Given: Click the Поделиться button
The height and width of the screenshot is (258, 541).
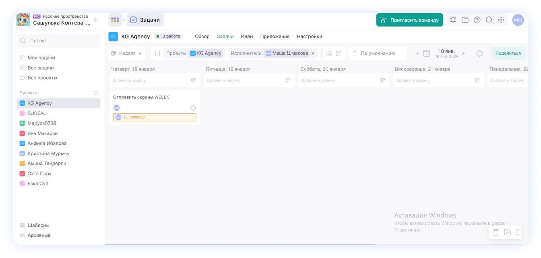Looking at the screenshot, I should pyautogui.click(x=508, y=53).
